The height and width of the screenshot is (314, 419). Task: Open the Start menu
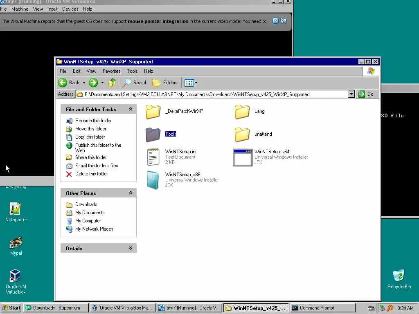click(11, 308)
